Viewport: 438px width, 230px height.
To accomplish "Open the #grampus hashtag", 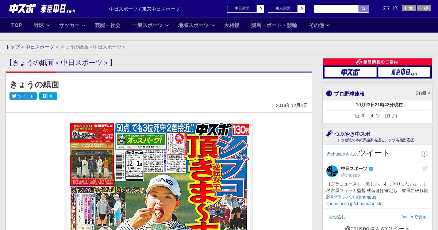I will pos(366,197).
